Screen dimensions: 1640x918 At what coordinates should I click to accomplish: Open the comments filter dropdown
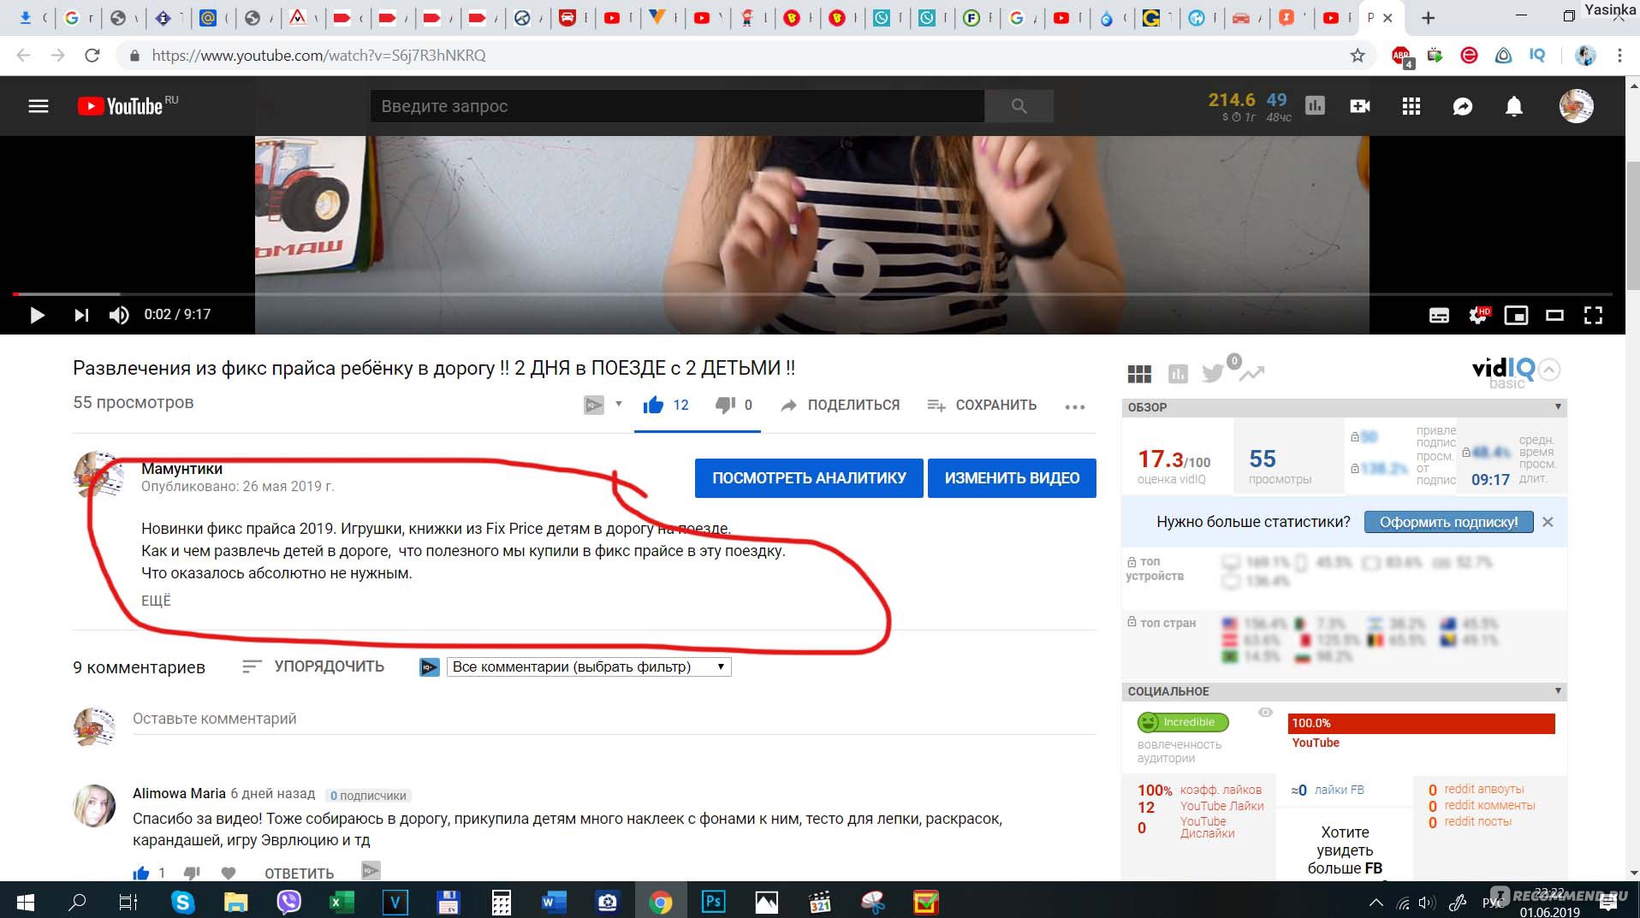[x=589, y=666]
